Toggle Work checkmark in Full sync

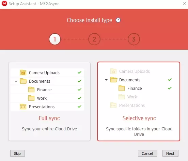pyautogui.click(x=79, y=98)
